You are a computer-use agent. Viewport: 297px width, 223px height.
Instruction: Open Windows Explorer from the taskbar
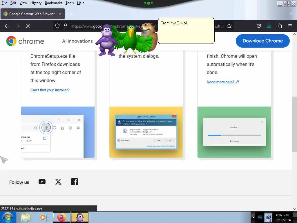point(26,217)
